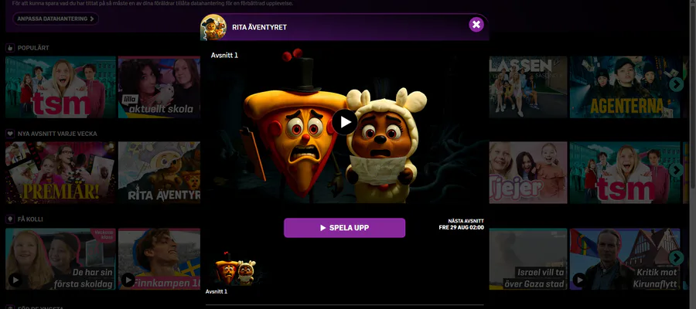Click the Avsnitt 1 caption below the thumbnail
This screenshot has width=696, height=309.
[217, 292]
